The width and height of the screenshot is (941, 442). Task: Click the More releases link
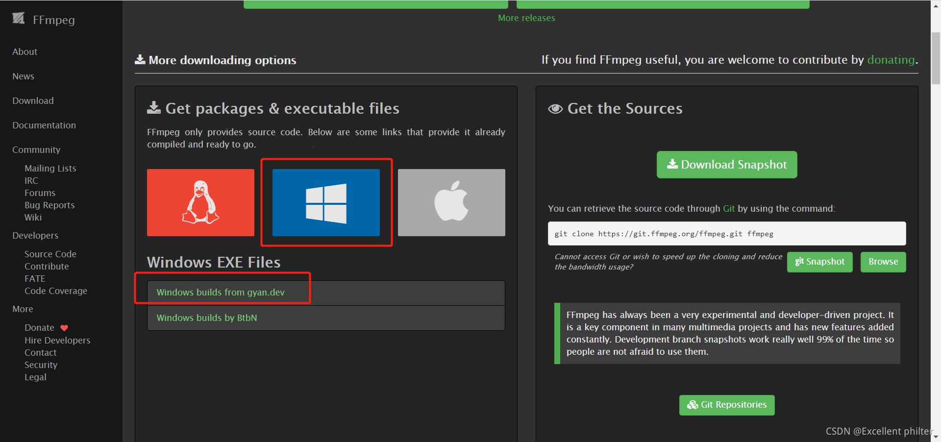pos(526,18)
